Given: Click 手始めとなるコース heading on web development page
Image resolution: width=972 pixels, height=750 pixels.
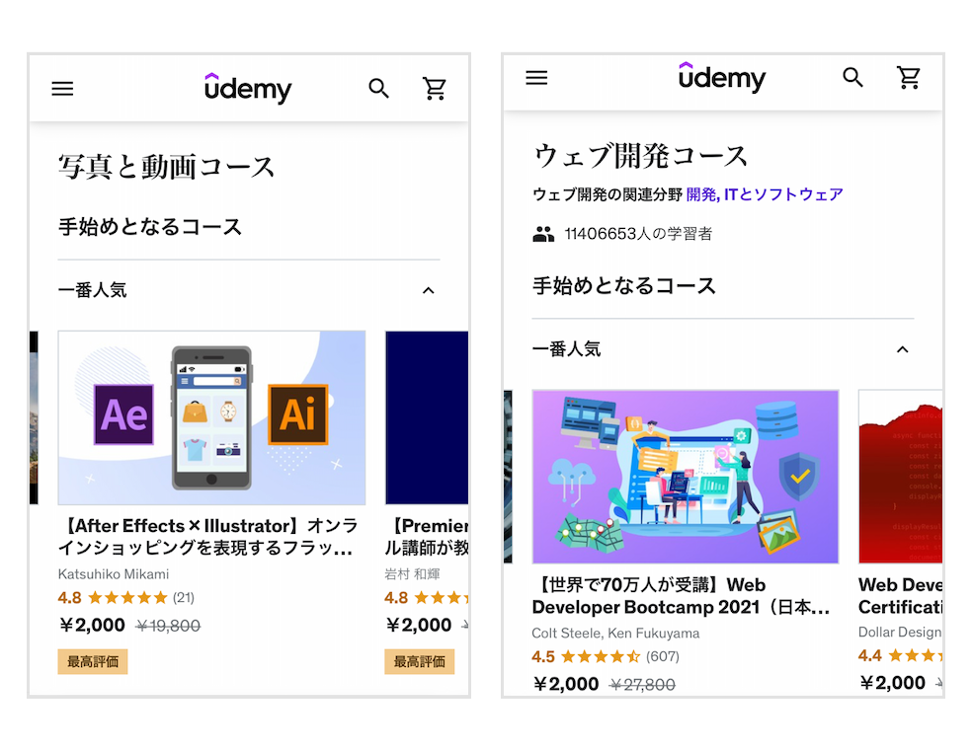Looking at the screenshot, I should [624, 286].
